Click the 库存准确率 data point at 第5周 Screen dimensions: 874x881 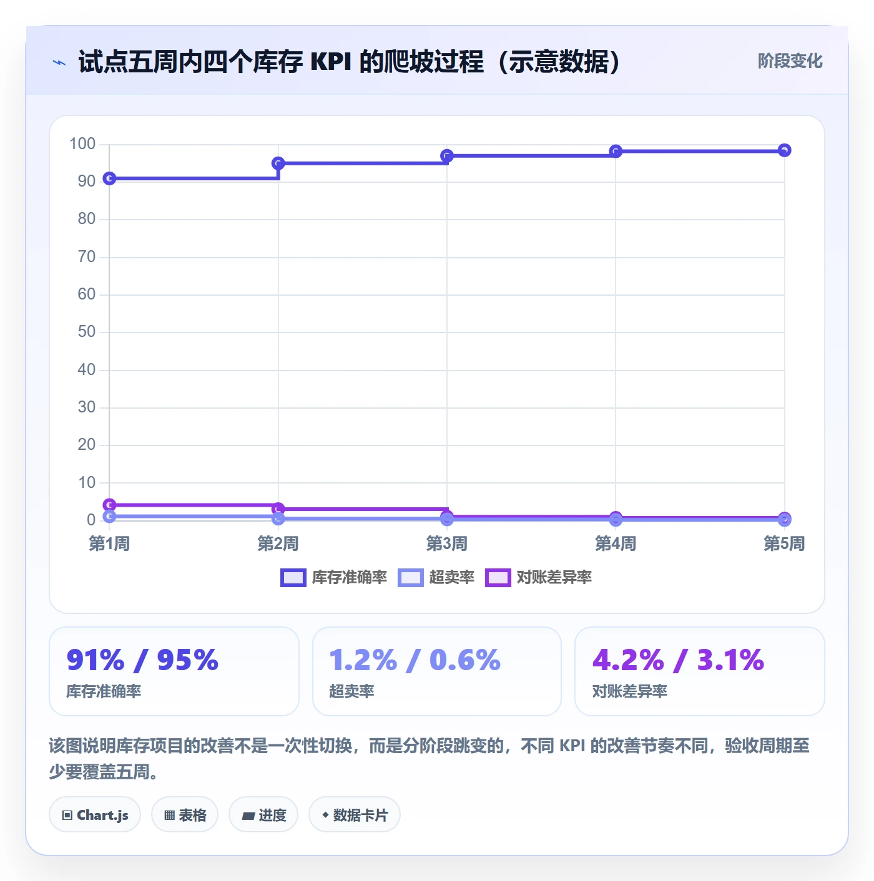(785, 150)
